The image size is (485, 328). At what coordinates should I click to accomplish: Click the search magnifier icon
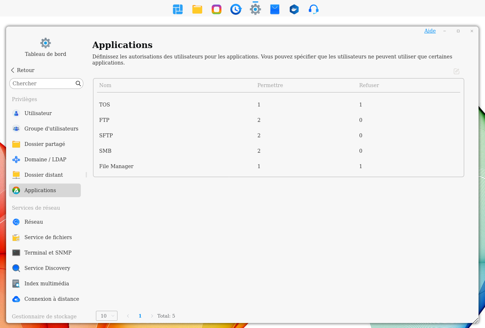pos(78,84)
